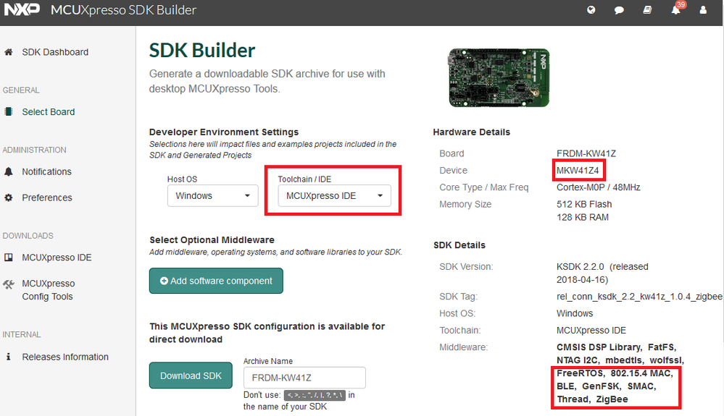The height and width of the screenshot is (416, 724).
Task: Expand the Host OS Windows dropdown
Action: point(213,196)
